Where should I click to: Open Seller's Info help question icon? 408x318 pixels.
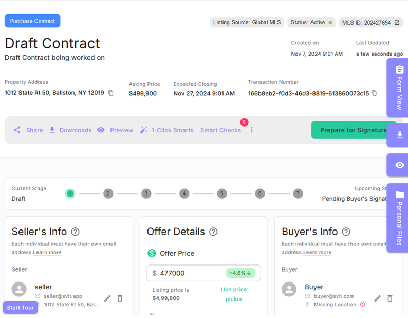pos(75,232)
